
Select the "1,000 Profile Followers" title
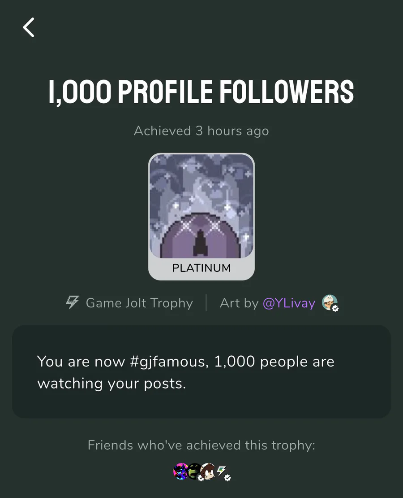click(201, 92)
